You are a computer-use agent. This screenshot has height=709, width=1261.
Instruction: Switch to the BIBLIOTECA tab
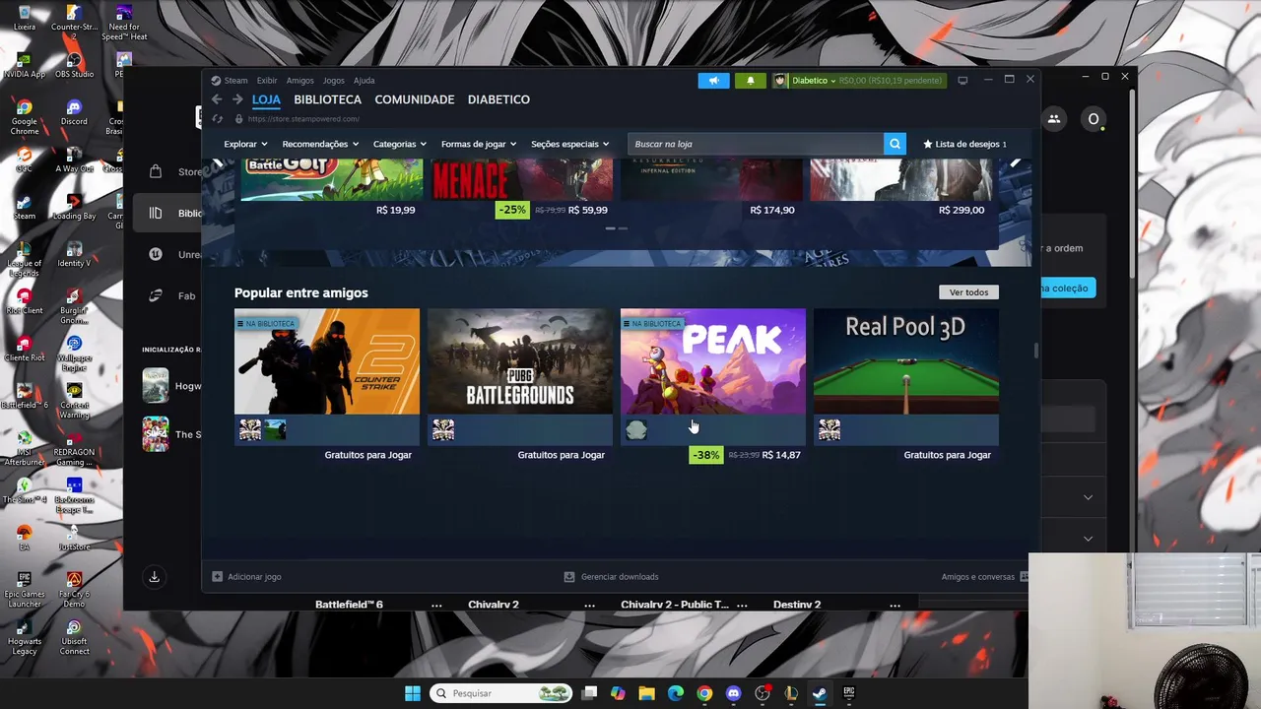[327, 99]
